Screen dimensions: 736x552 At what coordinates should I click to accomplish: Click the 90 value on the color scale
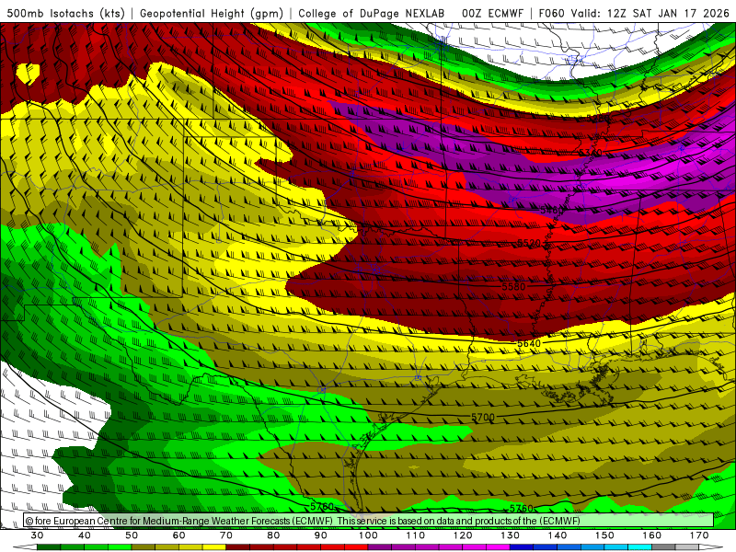pos(321,535)
